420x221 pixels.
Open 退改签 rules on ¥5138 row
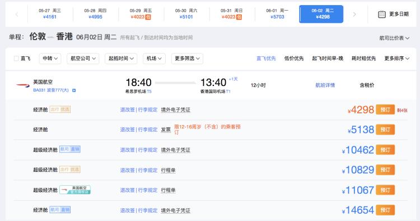click(128, 129)
